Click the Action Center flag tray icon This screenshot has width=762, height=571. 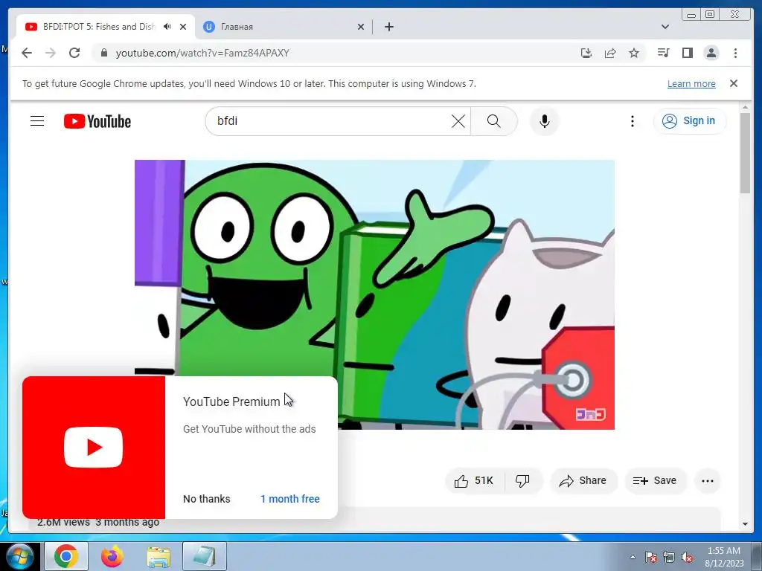pos(651,558)
